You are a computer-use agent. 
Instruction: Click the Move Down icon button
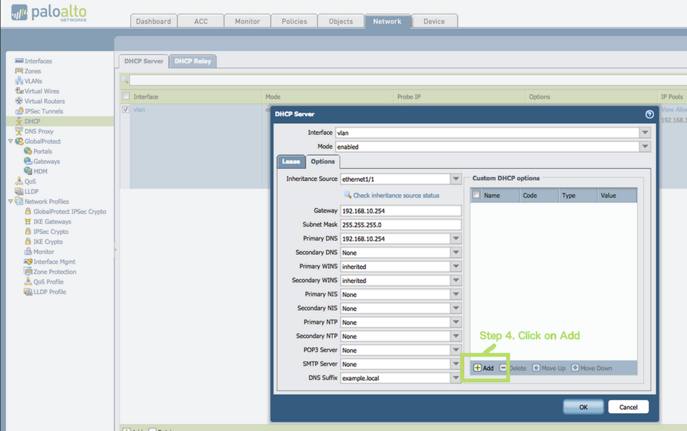pyautogui.click(x=575, y=368)
